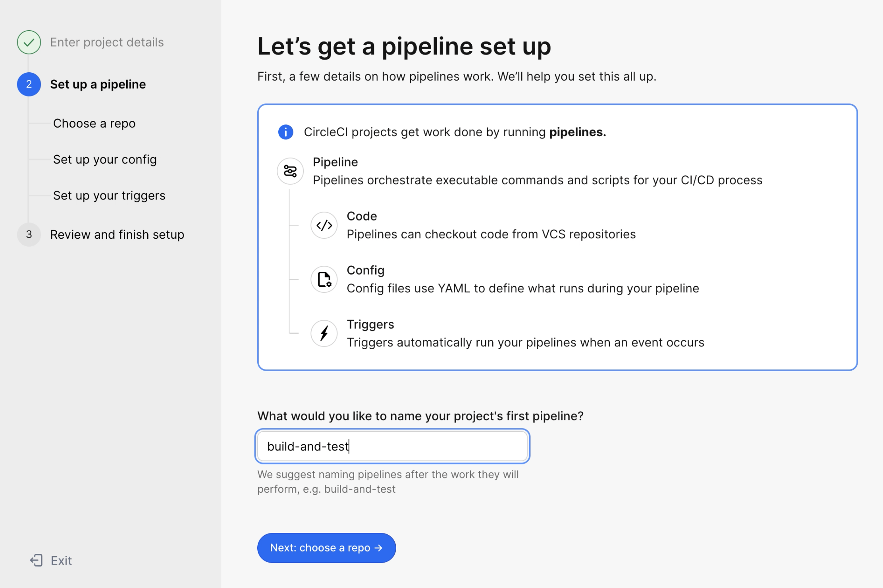Viewport: 883px width, 588px height.
Task: Jump to Review and finish setup
Action: tap(117, 234)
